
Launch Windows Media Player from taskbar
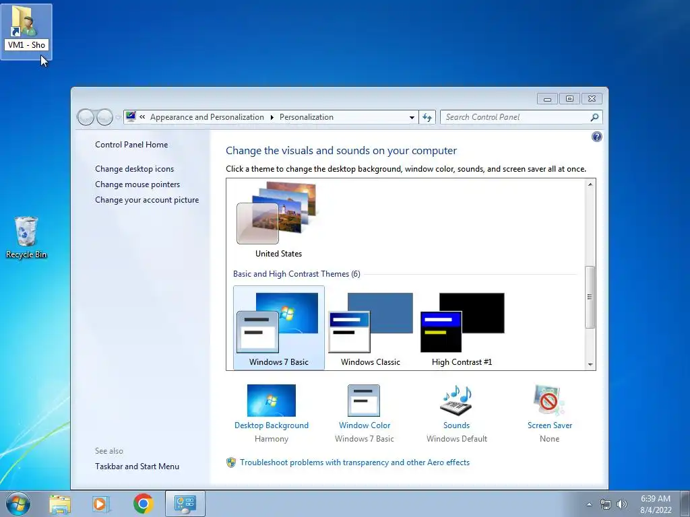(x=101, y=504)
